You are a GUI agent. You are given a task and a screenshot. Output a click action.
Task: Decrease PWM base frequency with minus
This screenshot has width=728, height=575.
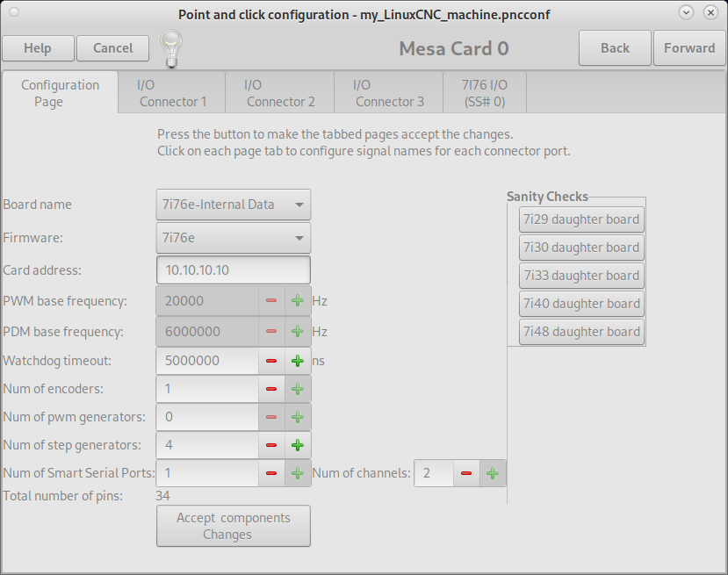271,301
